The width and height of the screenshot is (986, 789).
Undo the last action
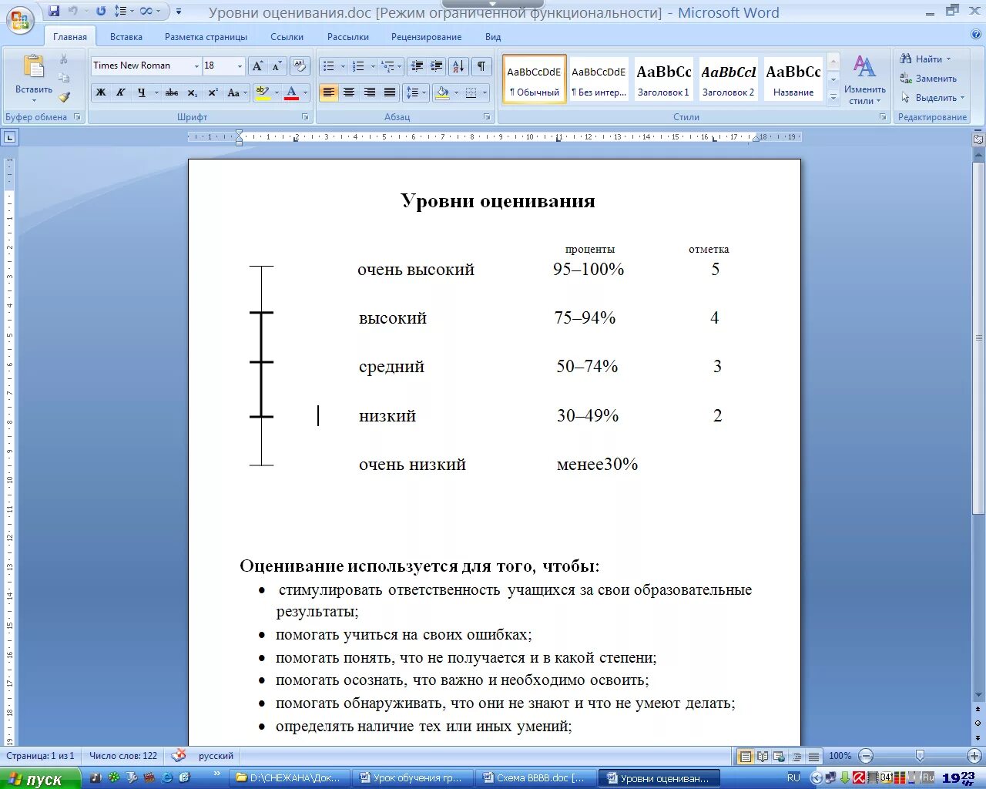[x=72, y=12]
